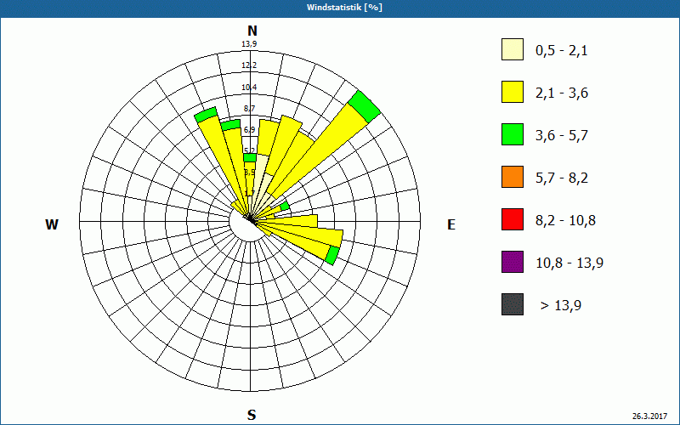680x425 pixels.
Task: Click the dark gray > 13,9 legend swatch
Action: tap(513, 304)
